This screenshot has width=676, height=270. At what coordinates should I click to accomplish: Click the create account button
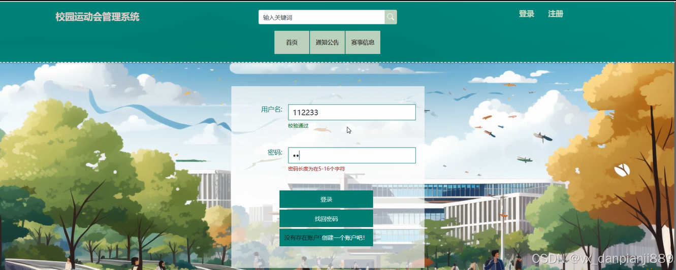tap(326, 238)
